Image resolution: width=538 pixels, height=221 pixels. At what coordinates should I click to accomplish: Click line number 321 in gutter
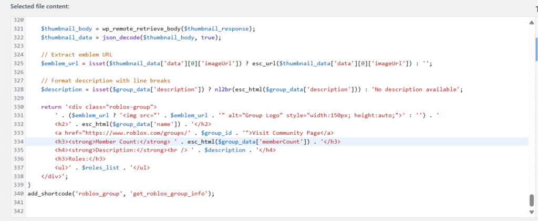[x=18, y=29]
